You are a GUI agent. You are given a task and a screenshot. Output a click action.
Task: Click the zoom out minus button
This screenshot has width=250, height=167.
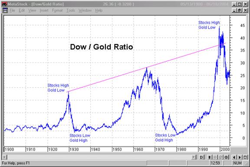point(220,157)
